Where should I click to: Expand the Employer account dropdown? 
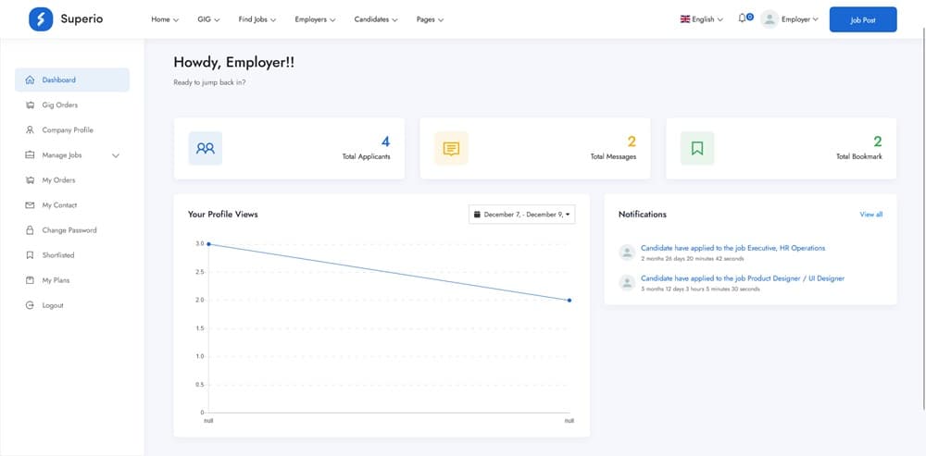[800, 19]
